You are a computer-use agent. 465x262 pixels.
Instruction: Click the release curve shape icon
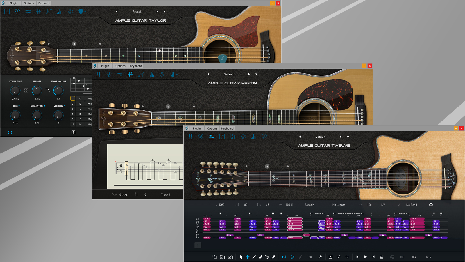(48, 91)
